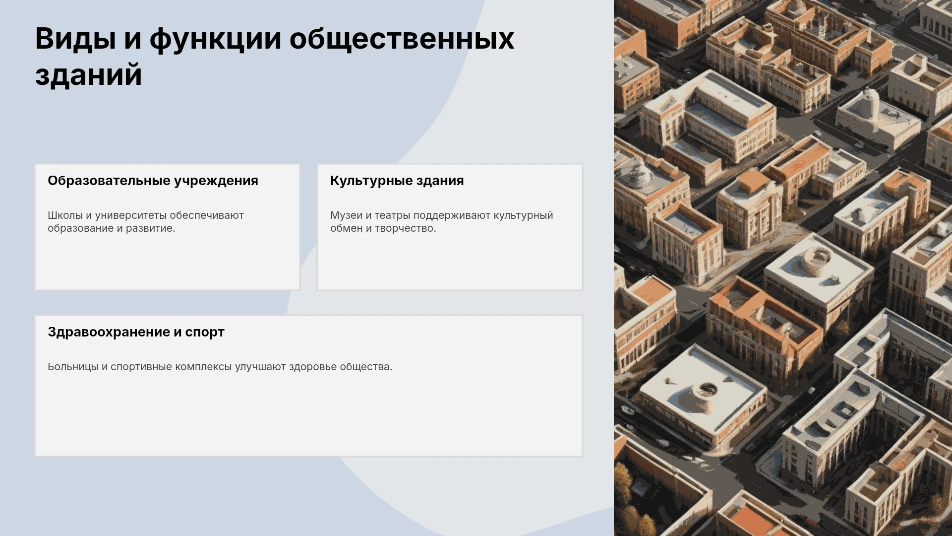Click the heading Здравоохранение и спорт
The height and width of the screenshot is (536, 952).
click(136, 332)
